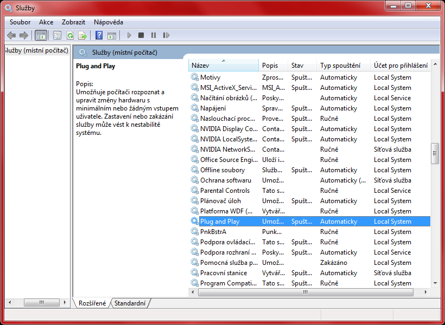This screenshot has height=325, width=445.
Task: Click the vertical scrollbar down arrow
Action: (x=435, y=283)
